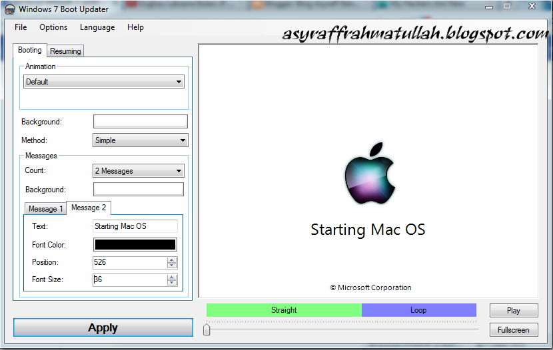Decrease Font Size with down arrow
This screenshot has width=553, height=350.
coord(172,283)
